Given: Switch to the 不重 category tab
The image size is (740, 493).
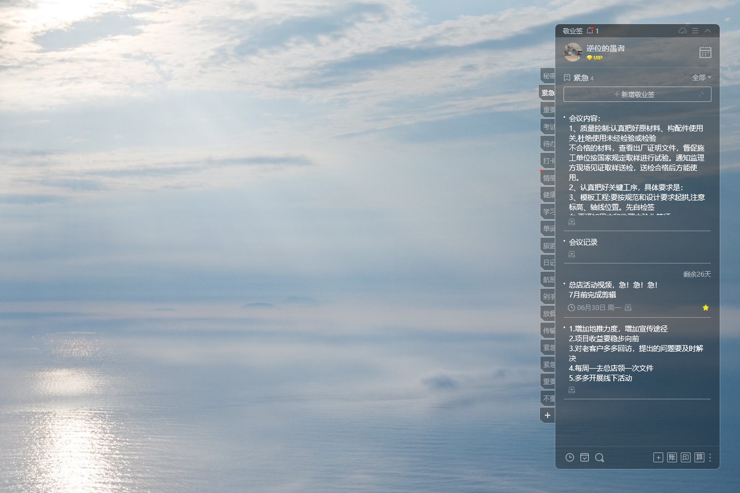Looking at the screenshot, I should coord(548,398).
